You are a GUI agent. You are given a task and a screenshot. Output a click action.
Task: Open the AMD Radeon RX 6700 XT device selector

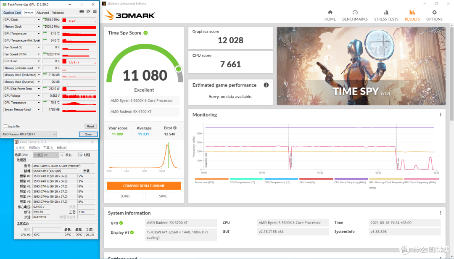(x=29, y=134)
